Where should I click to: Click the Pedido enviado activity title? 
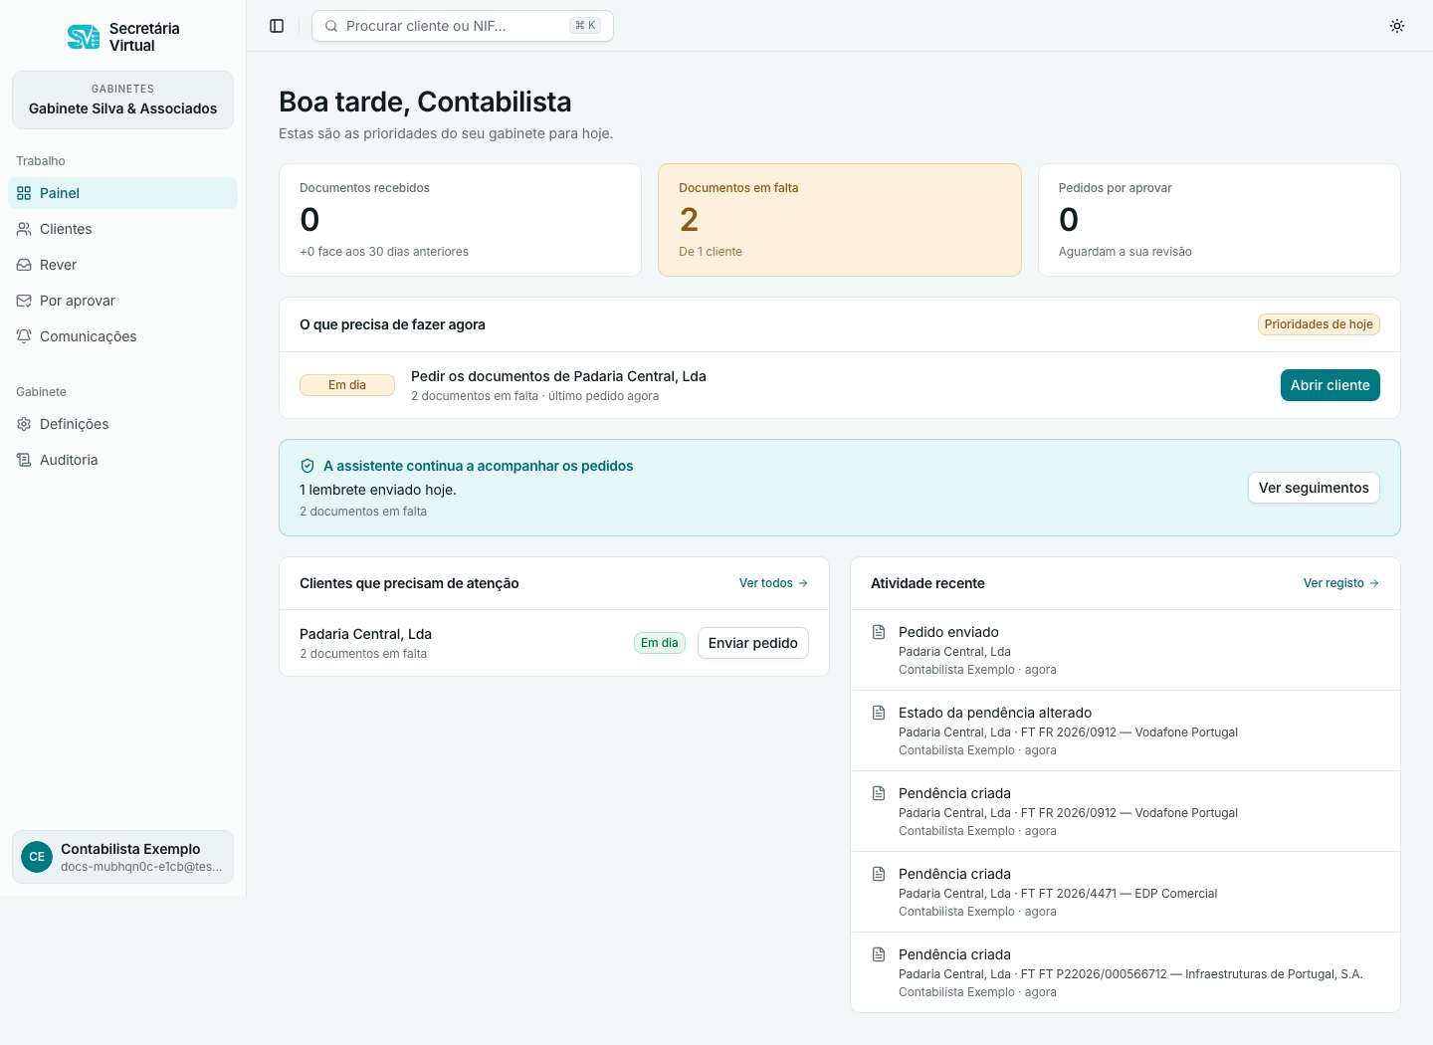(x=948, y=632)
